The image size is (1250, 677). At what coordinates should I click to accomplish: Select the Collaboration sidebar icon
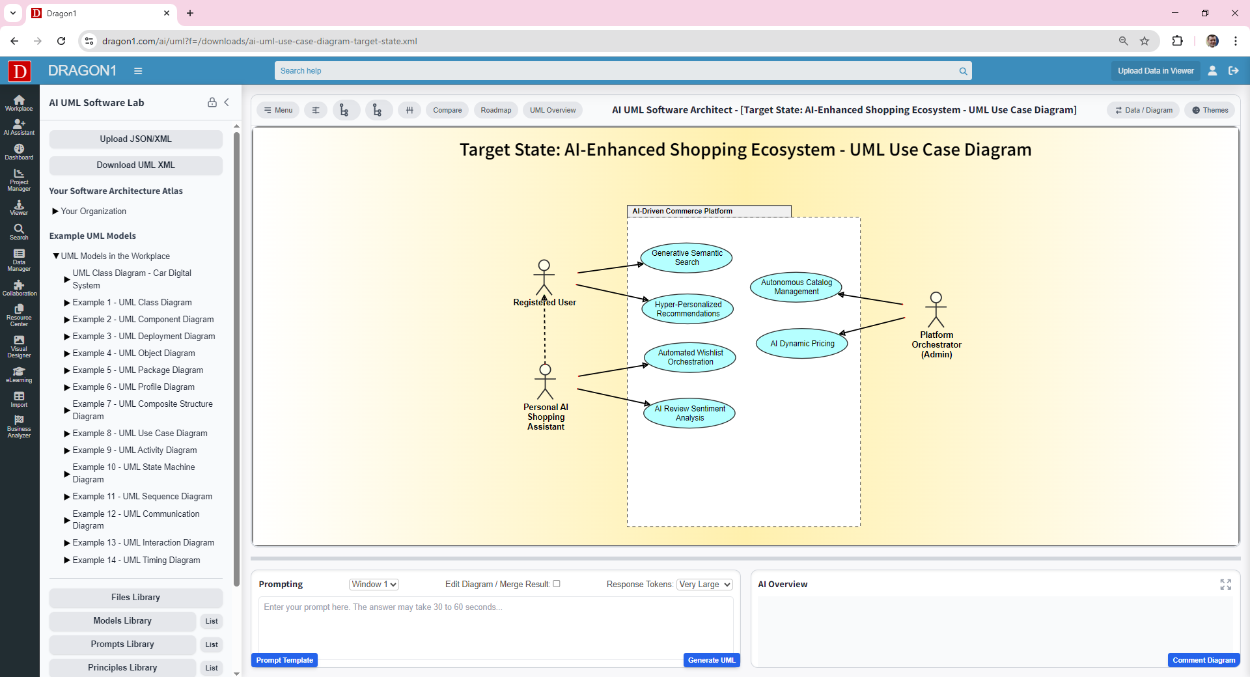[x=19, y=287]
